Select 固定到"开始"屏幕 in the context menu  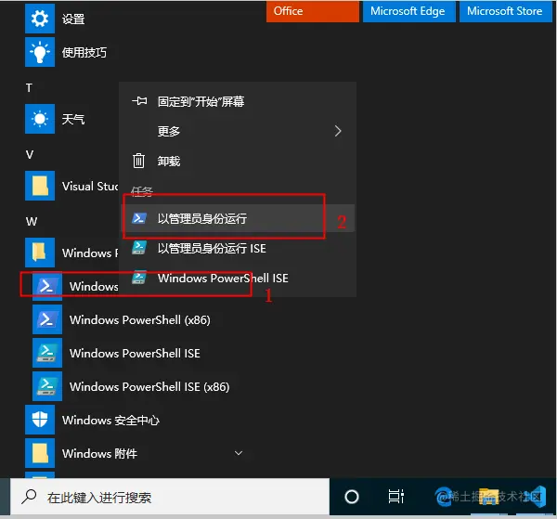click(238, 101)
